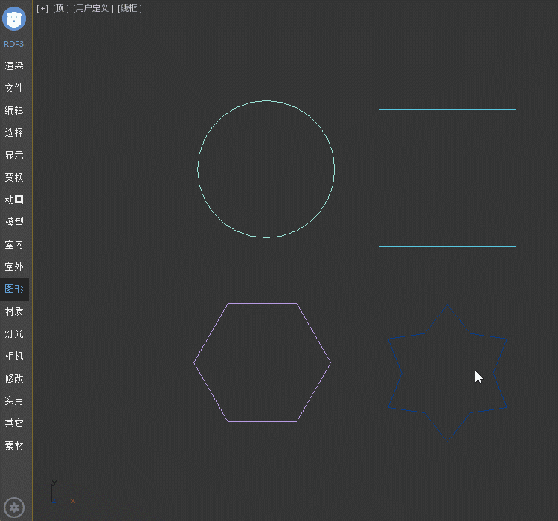Open the [线框] shading mode dropdown
Screen dimensions: 558x521
click(x=129, y=8)
